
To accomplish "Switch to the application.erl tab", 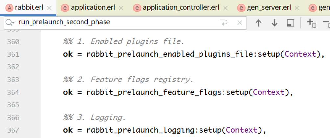I will point(93,8).
